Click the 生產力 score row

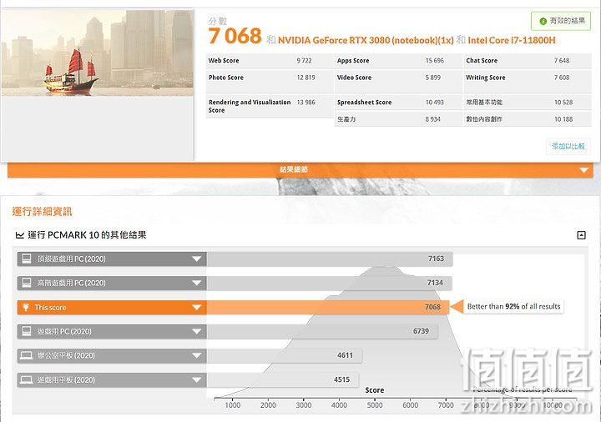click(x=398, y=119)
